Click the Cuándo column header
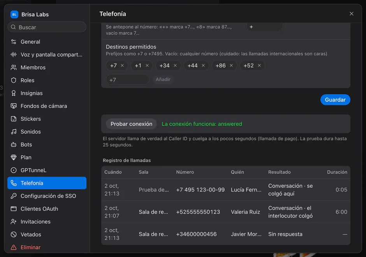Image resolution: width=366 pixels, height=257 pixels. click(x=113, y=172)
